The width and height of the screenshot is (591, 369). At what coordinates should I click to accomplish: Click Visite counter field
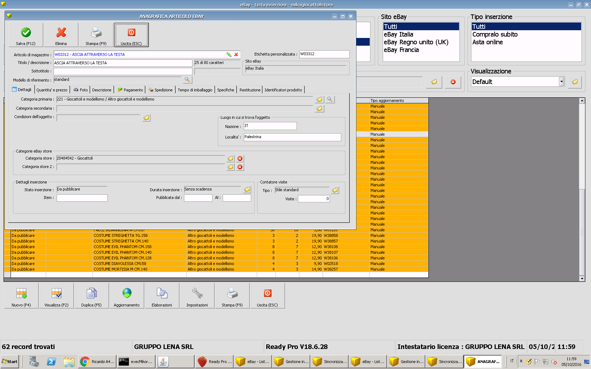pyautogui.click(x=314, y=199)
